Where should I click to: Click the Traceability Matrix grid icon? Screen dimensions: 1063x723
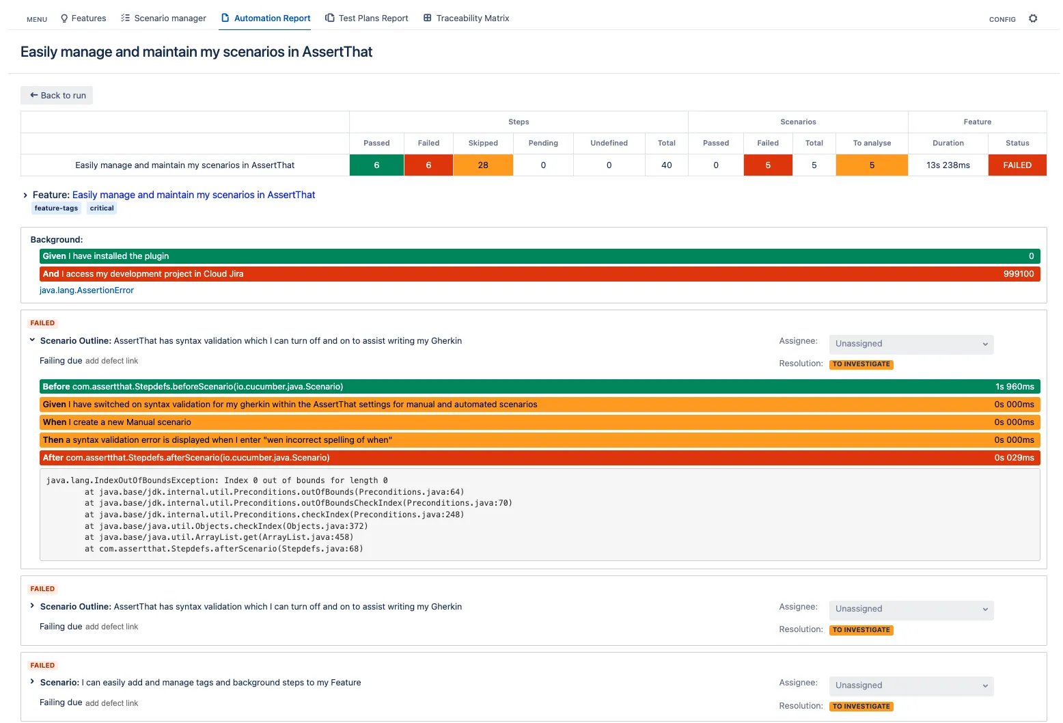coord(428,18)
